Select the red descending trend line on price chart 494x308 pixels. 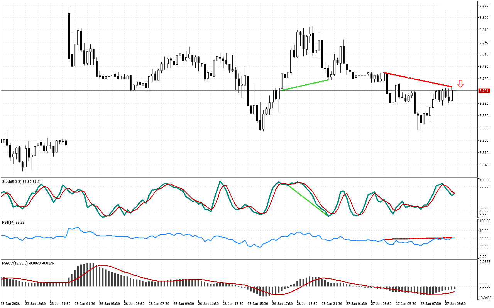(418, 80)
